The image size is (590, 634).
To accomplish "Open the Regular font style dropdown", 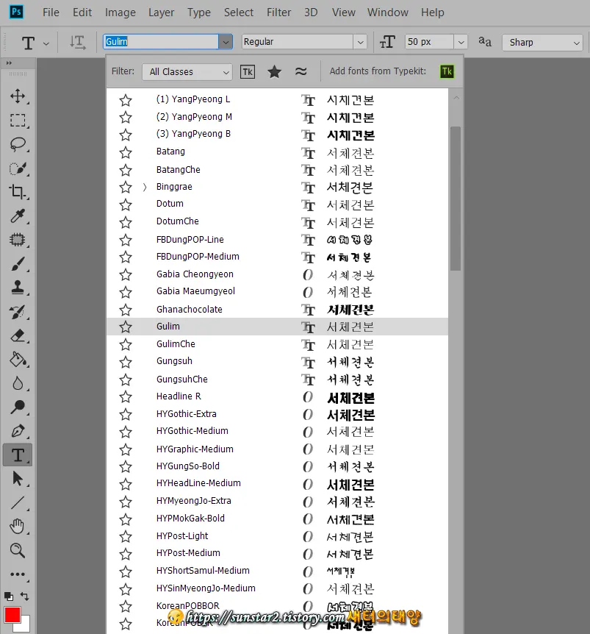I will tap(360, 42).
